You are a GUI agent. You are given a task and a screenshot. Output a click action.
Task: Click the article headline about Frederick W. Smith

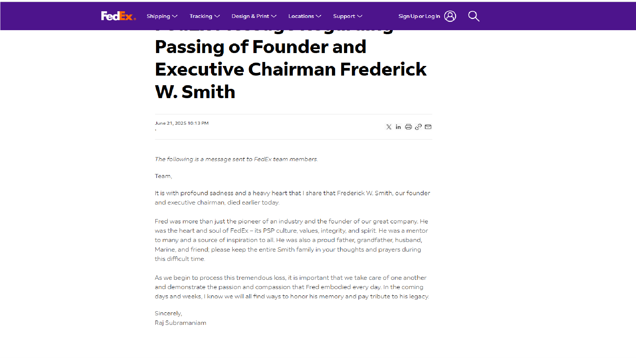point(291,69)
